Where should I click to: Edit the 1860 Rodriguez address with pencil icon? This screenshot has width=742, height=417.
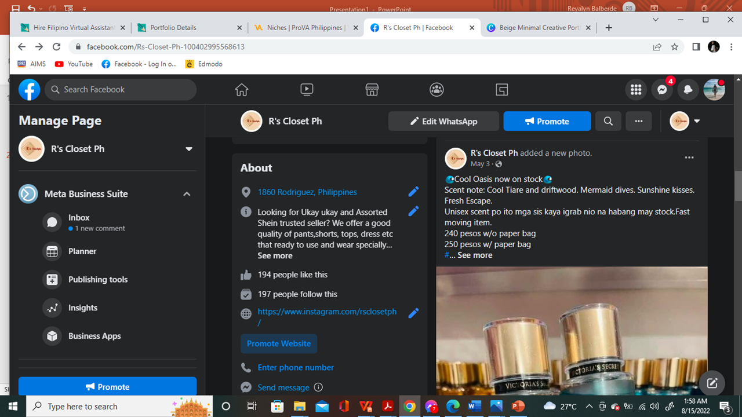click(x=413, y=192)
